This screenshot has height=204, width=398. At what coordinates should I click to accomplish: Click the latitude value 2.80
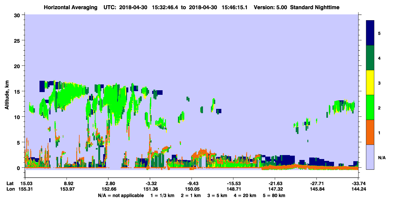coord(110,184)
